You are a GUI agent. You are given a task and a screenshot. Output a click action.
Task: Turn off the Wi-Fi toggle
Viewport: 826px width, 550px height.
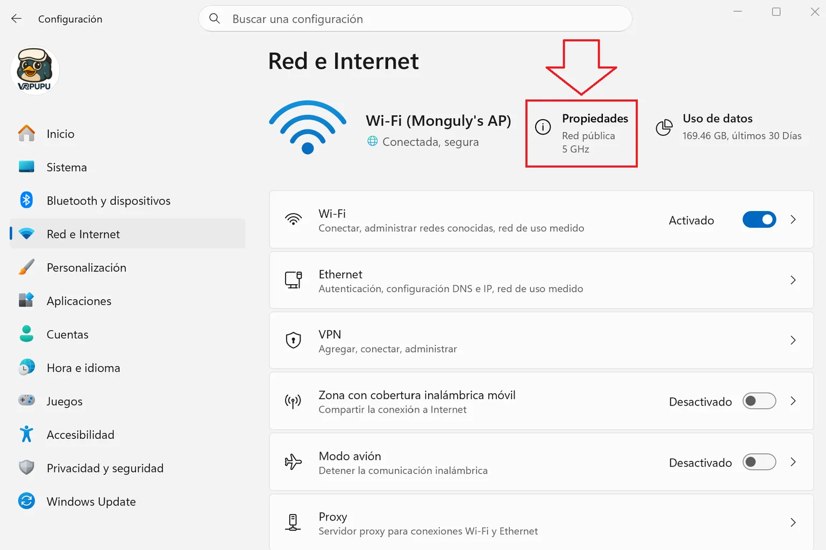point(759,220)
